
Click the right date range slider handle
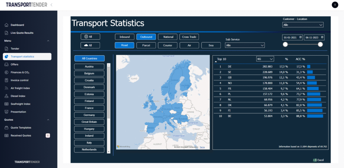[x=320, y=44]
